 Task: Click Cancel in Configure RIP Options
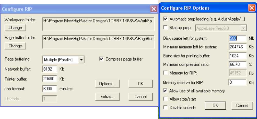click(x=242, y=106)
